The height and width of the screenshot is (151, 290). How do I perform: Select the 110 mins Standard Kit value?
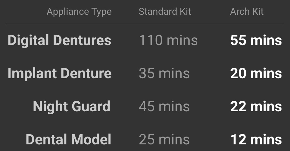(168, 40)
